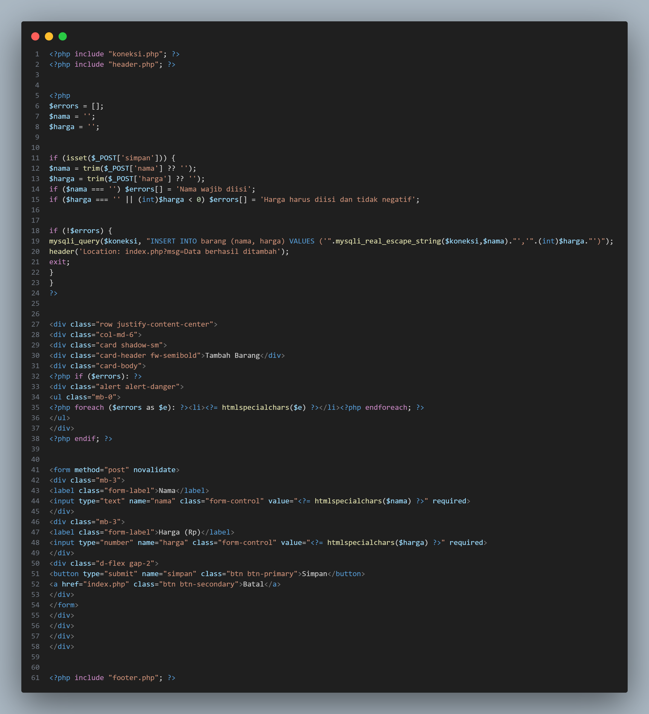Click the "card shadow-sm" div line
This screenshot has height=714, width=649.
pyautogui.click(x=108, y=345)
